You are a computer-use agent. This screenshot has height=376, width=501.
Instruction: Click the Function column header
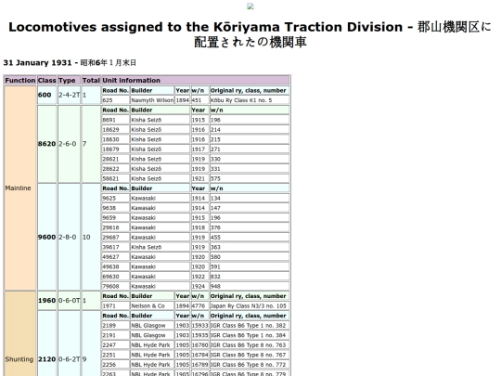(x=20, y=80)
